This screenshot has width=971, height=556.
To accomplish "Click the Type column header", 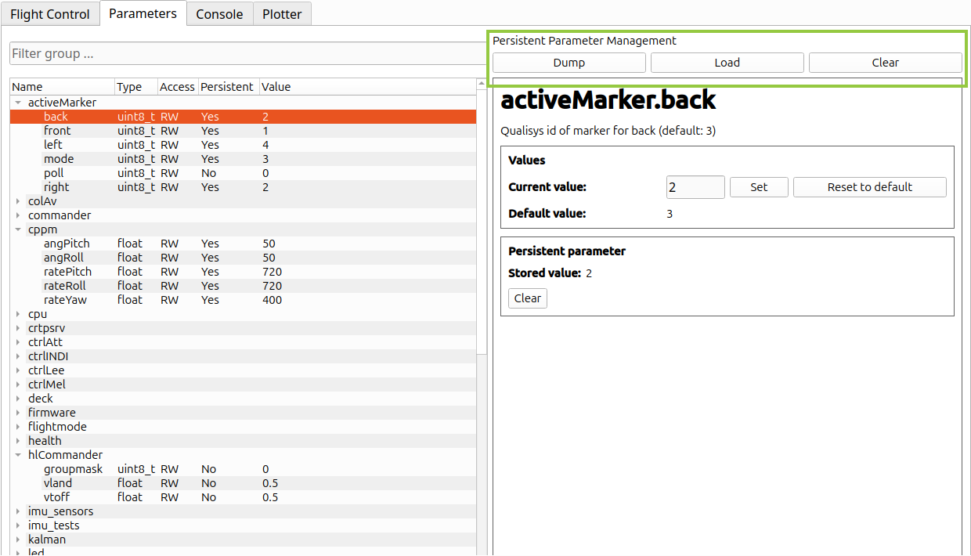I will tap(135, 87).
